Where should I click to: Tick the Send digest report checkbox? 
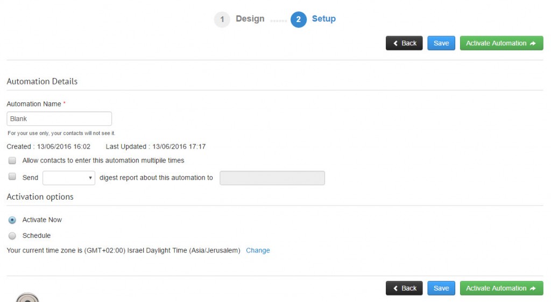pos(12,177)
